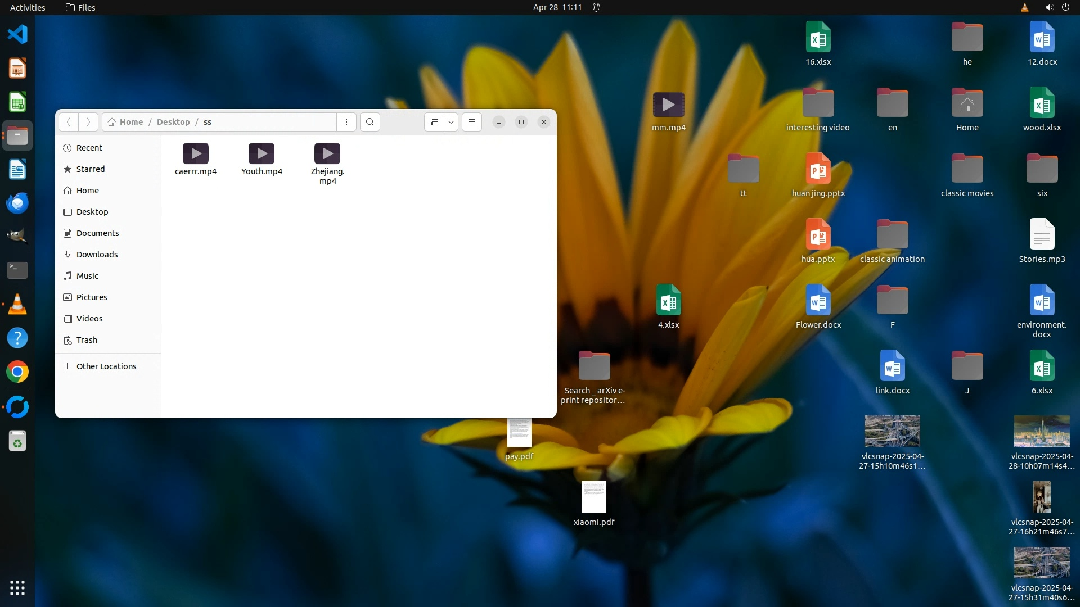Launch Visual Studio Code from dock

point(17,34)
